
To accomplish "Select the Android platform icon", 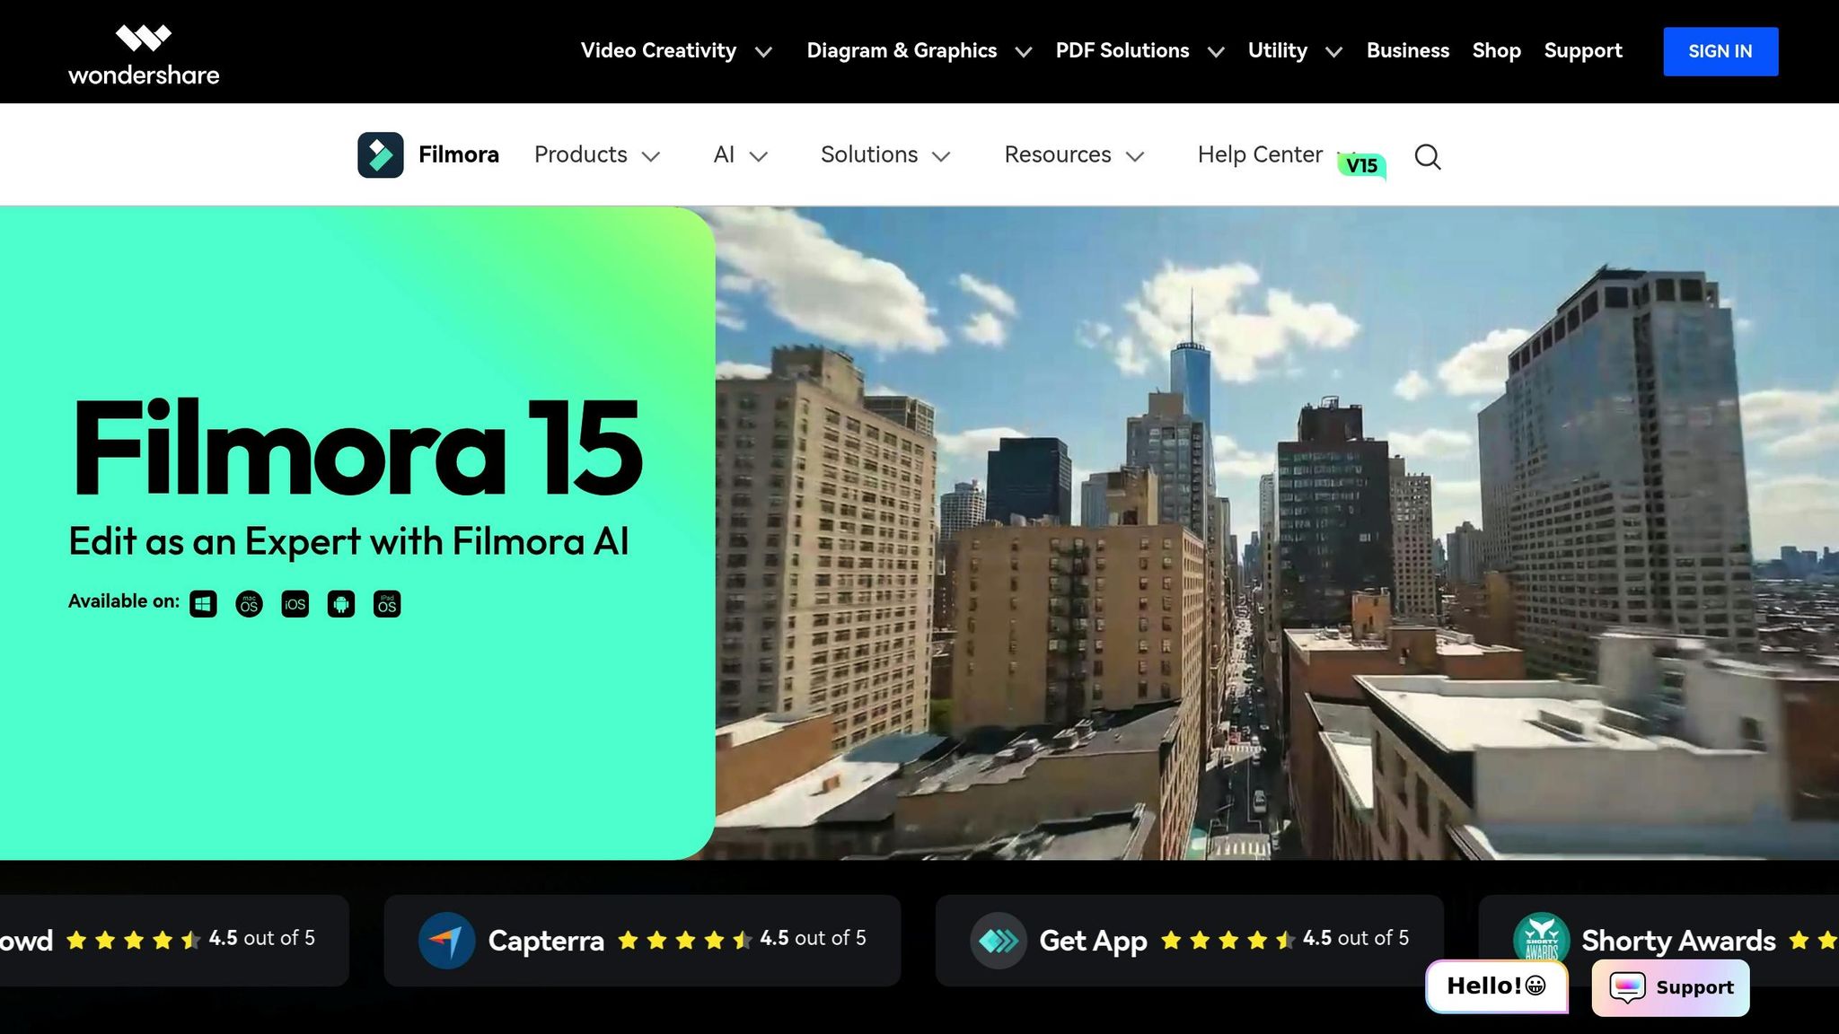I will [341, 604].
